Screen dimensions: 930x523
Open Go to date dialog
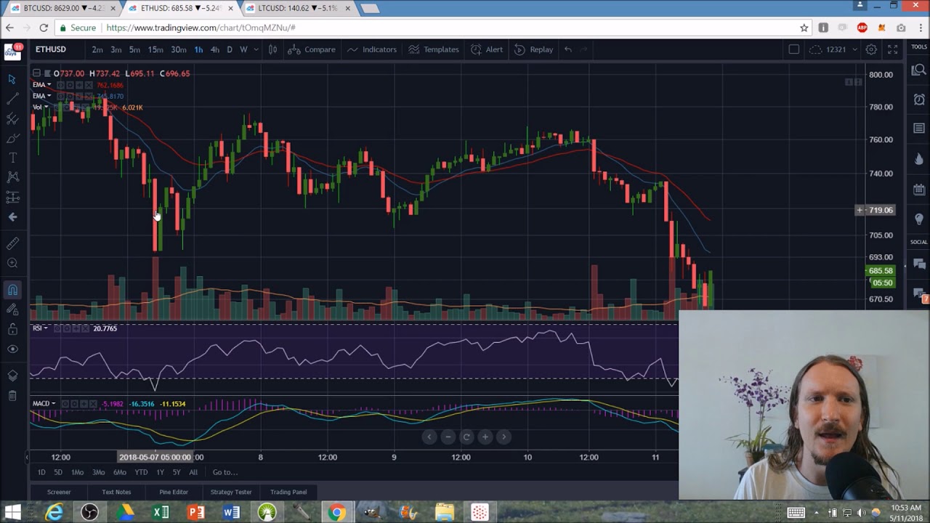225,472
